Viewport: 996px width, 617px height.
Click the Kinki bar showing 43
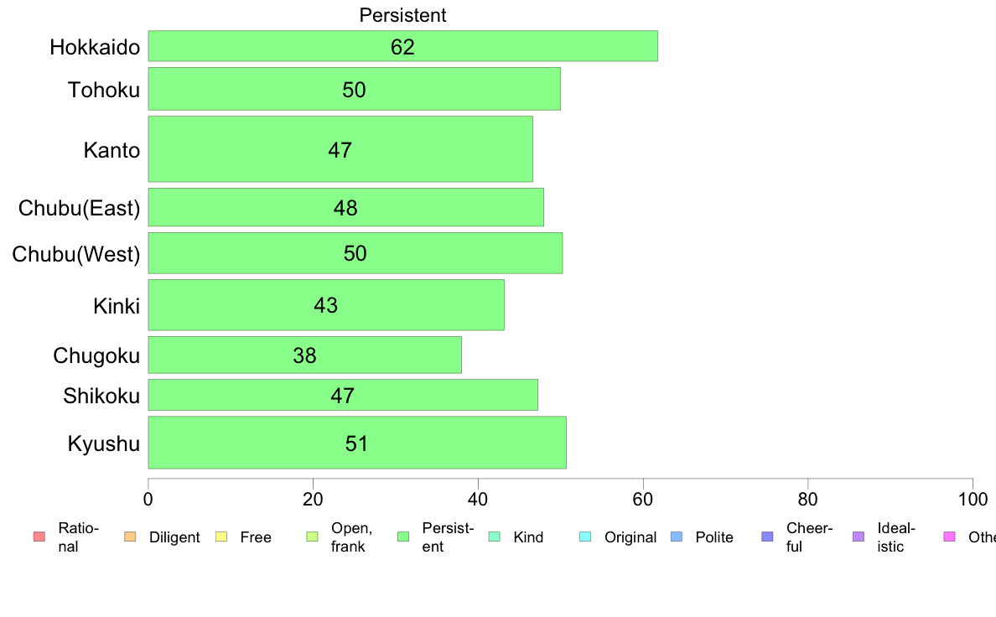[x=326, y=305]
